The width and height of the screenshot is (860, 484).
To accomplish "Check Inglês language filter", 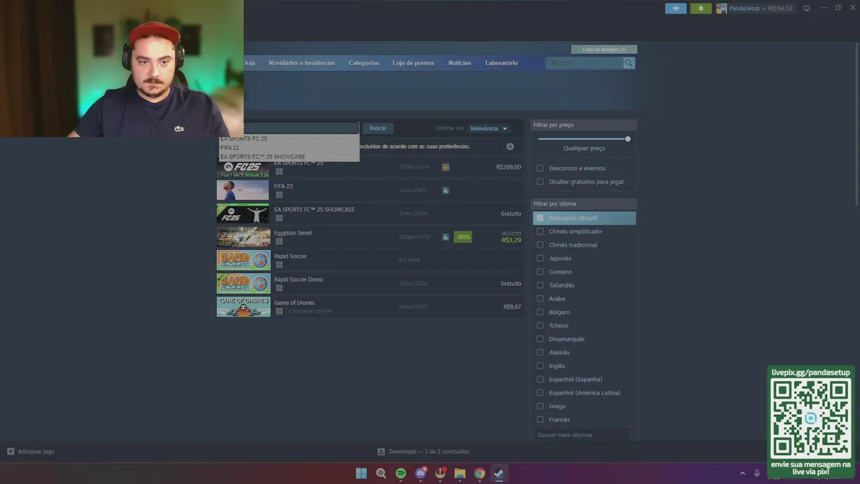I will 540,366.
